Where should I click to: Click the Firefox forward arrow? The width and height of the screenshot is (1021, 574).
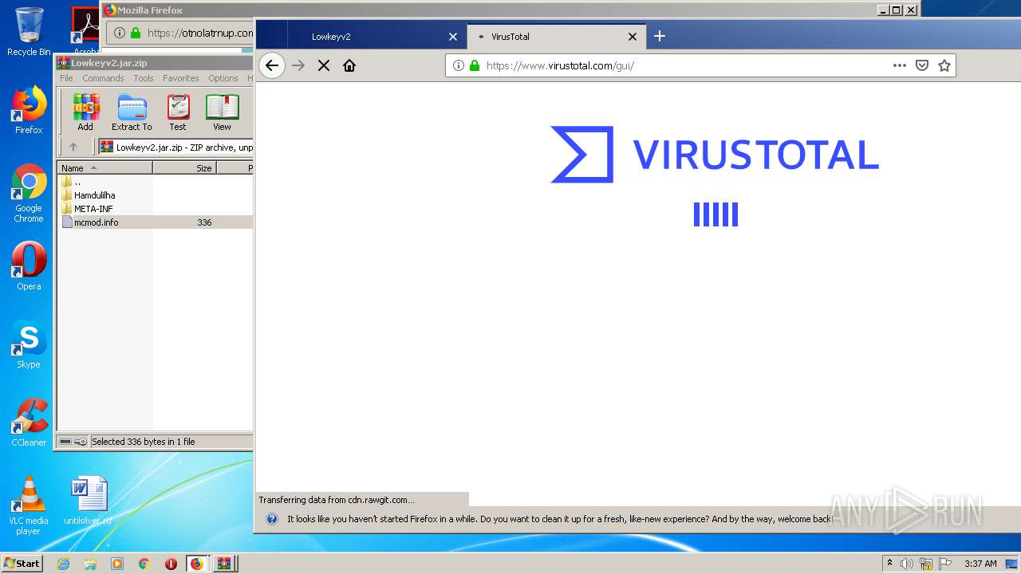click(x=298, y=65)
